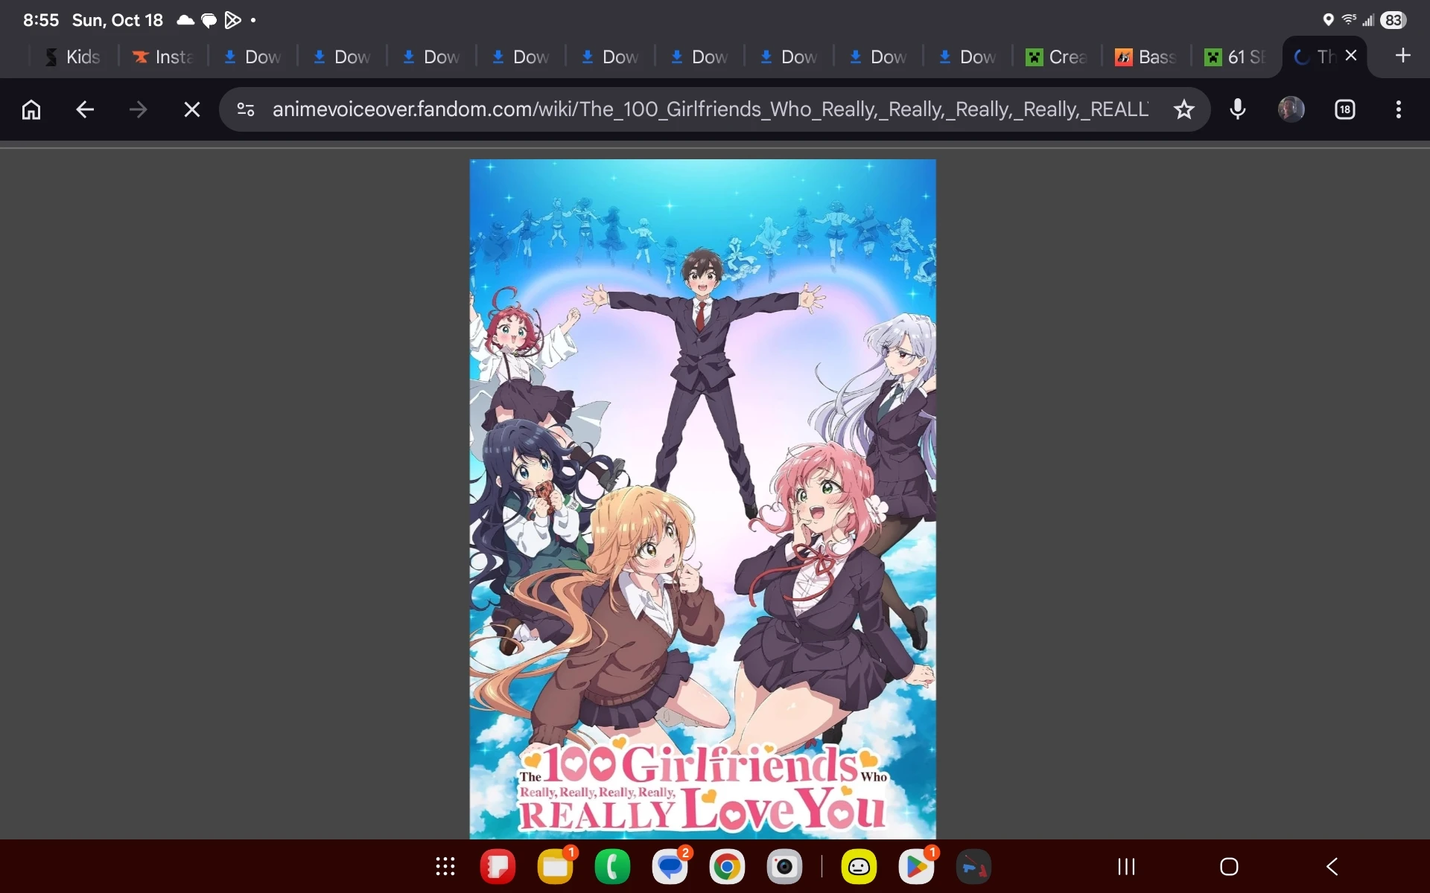Screen dimensions: 1430x893
Task: Open the dark game app icon in taskbar
Action: pos(973,867)
